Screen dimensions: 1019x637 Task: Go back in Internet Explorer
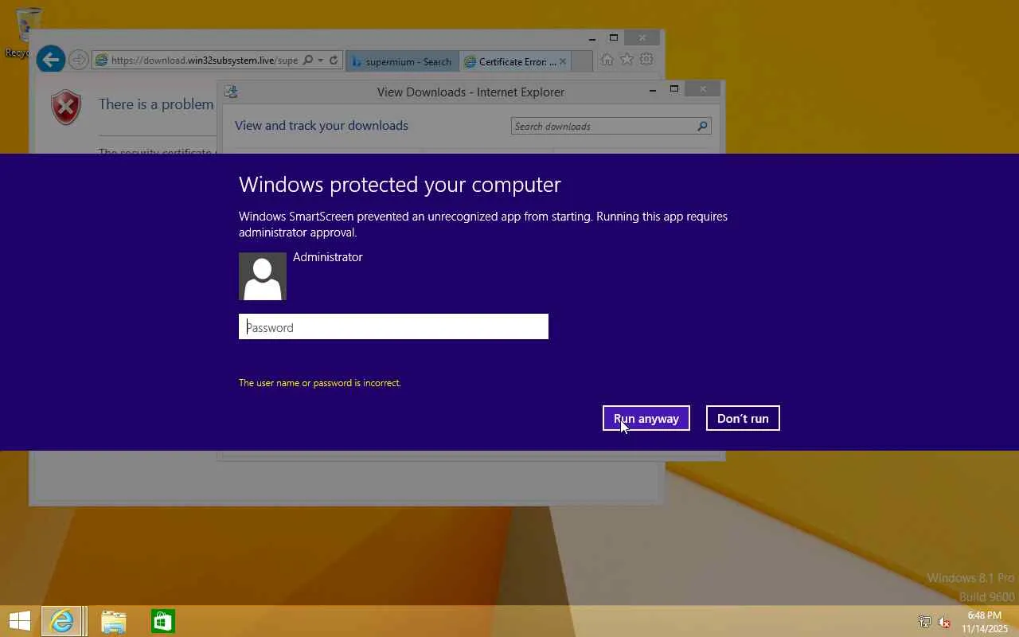coord(51,60)
